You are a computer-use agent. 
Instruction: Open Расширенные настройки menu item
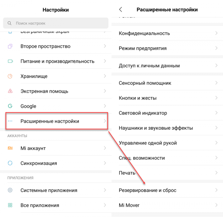(x=50, y=121)
